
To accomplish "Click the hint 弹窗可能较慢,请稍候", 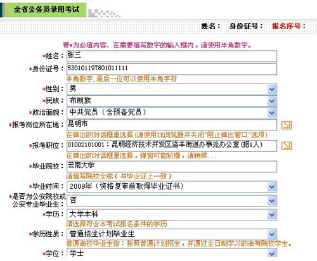I will pyautogui.click(x=141, y=156).
